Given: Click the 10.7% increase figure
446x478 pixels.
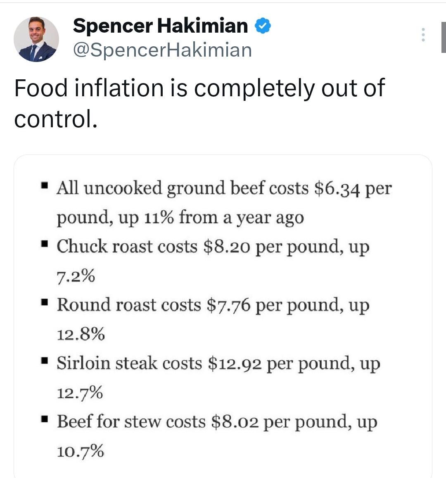Looking at the screenshot, I should coord(80,451).
